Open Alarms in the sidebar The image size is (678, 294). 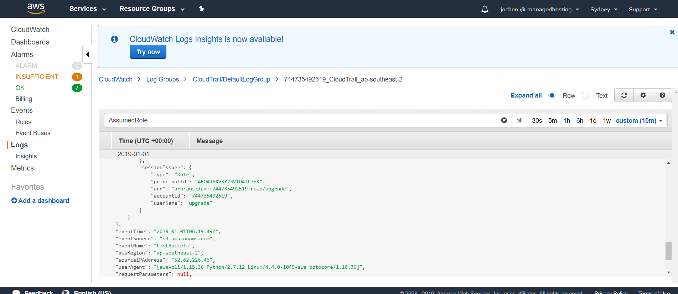(x=22, y=54)
